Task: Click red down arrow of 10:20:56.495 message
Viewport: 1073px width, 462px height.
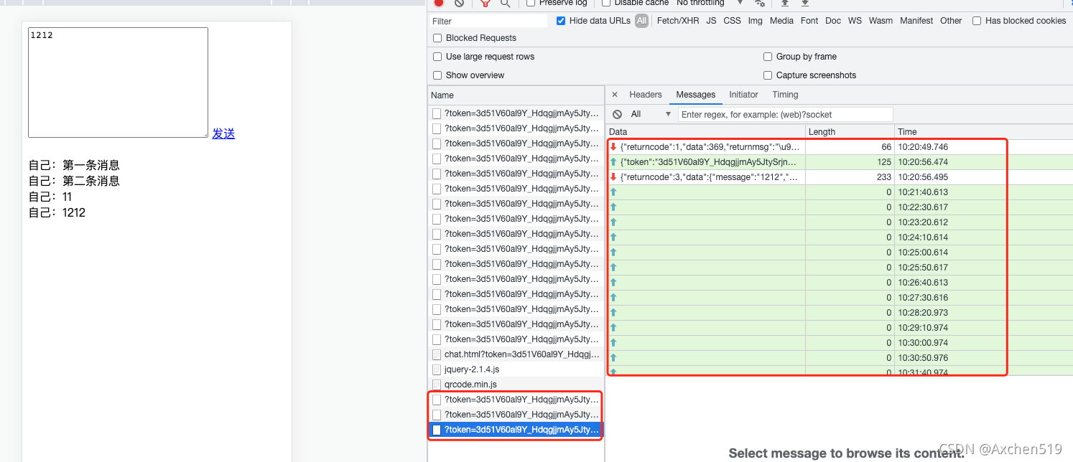Action: click(x=613, y=177)
